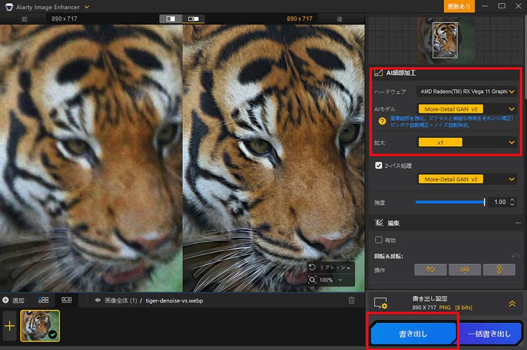This screenshot has width=527, height=350.
Task: Click the 画像全体 (1) breadcrumb
Action: coord(121,301)
